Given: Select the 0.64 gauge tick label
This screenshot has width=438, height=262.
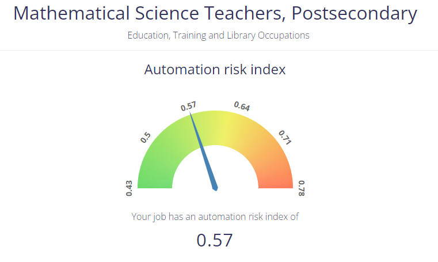Looking at the screenshot, I should tap(242, 107).
